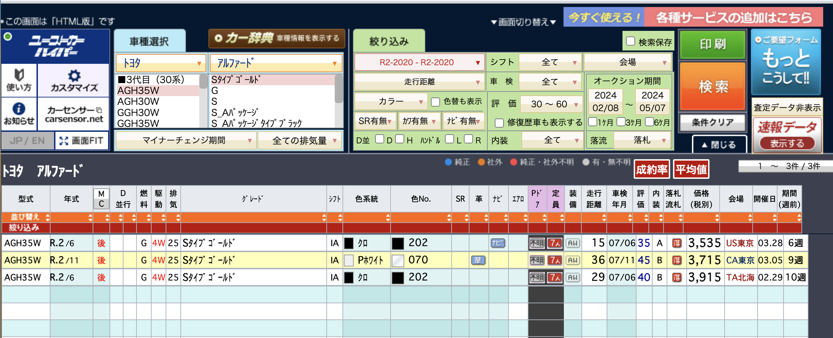Image resolution: width=833 pixels, height=338 pixels.
Task: Click the 不明 badge in the CA東京 row
Action: point(537,260)
